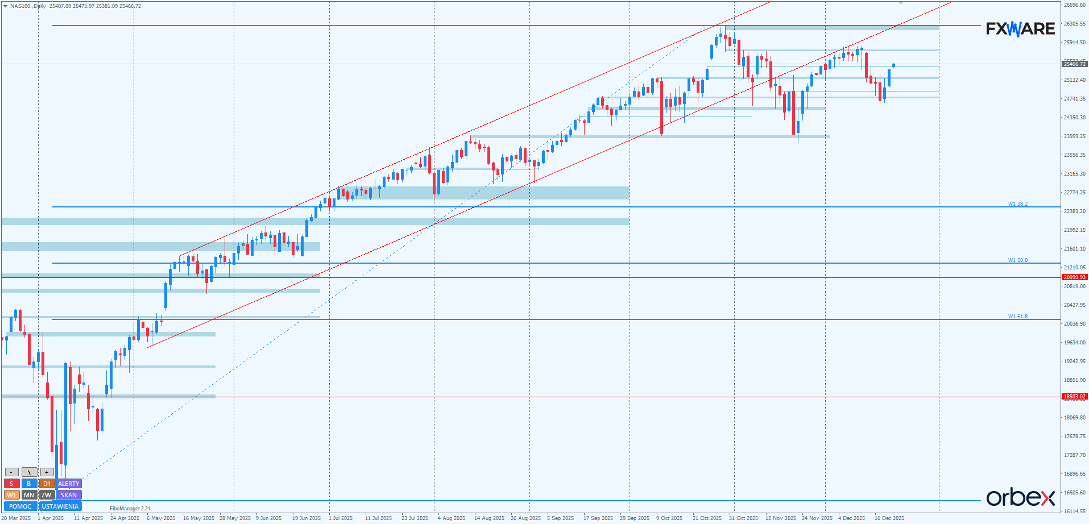Open USTAWIENIA settings

coord(60,506)
